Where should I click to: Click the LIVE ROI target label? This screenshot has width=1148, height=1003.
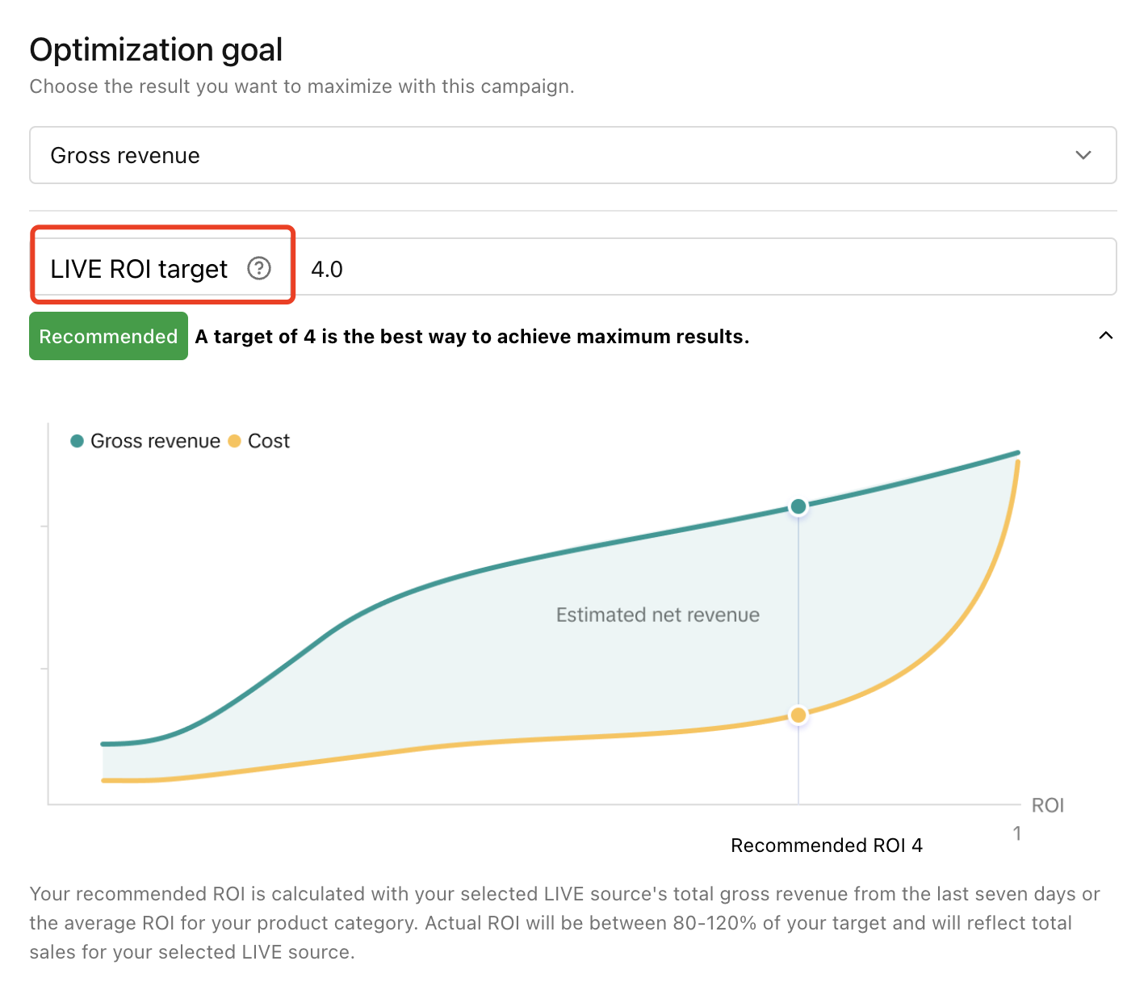tap(139, 269)
